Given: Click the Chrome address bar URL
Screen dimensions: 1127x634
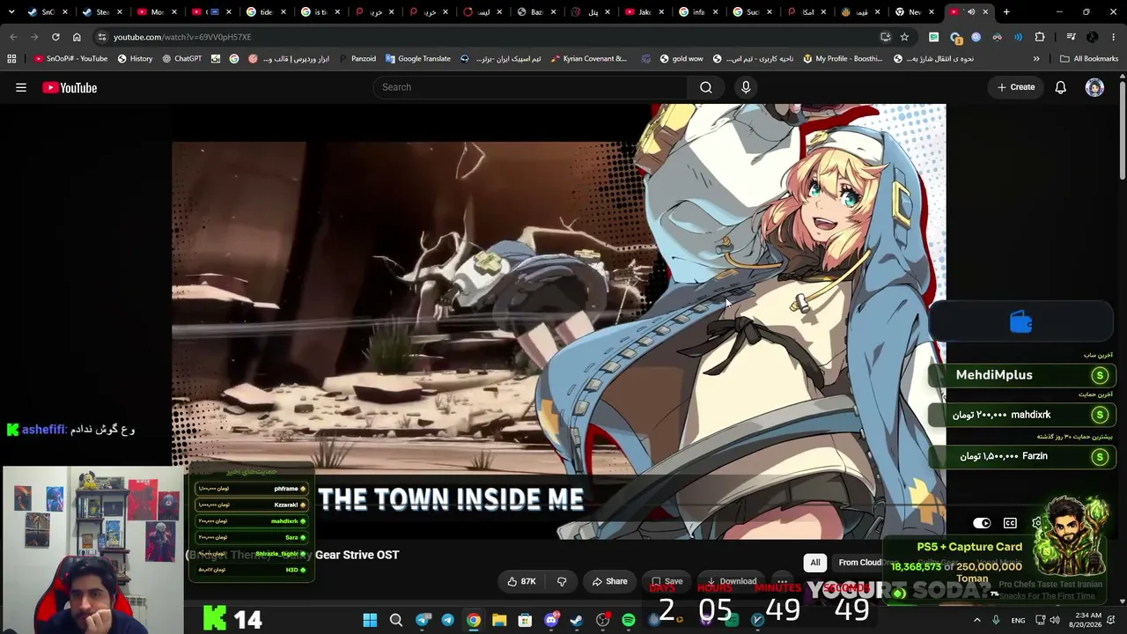Looking at the screenshot, I should pos(182,37).
